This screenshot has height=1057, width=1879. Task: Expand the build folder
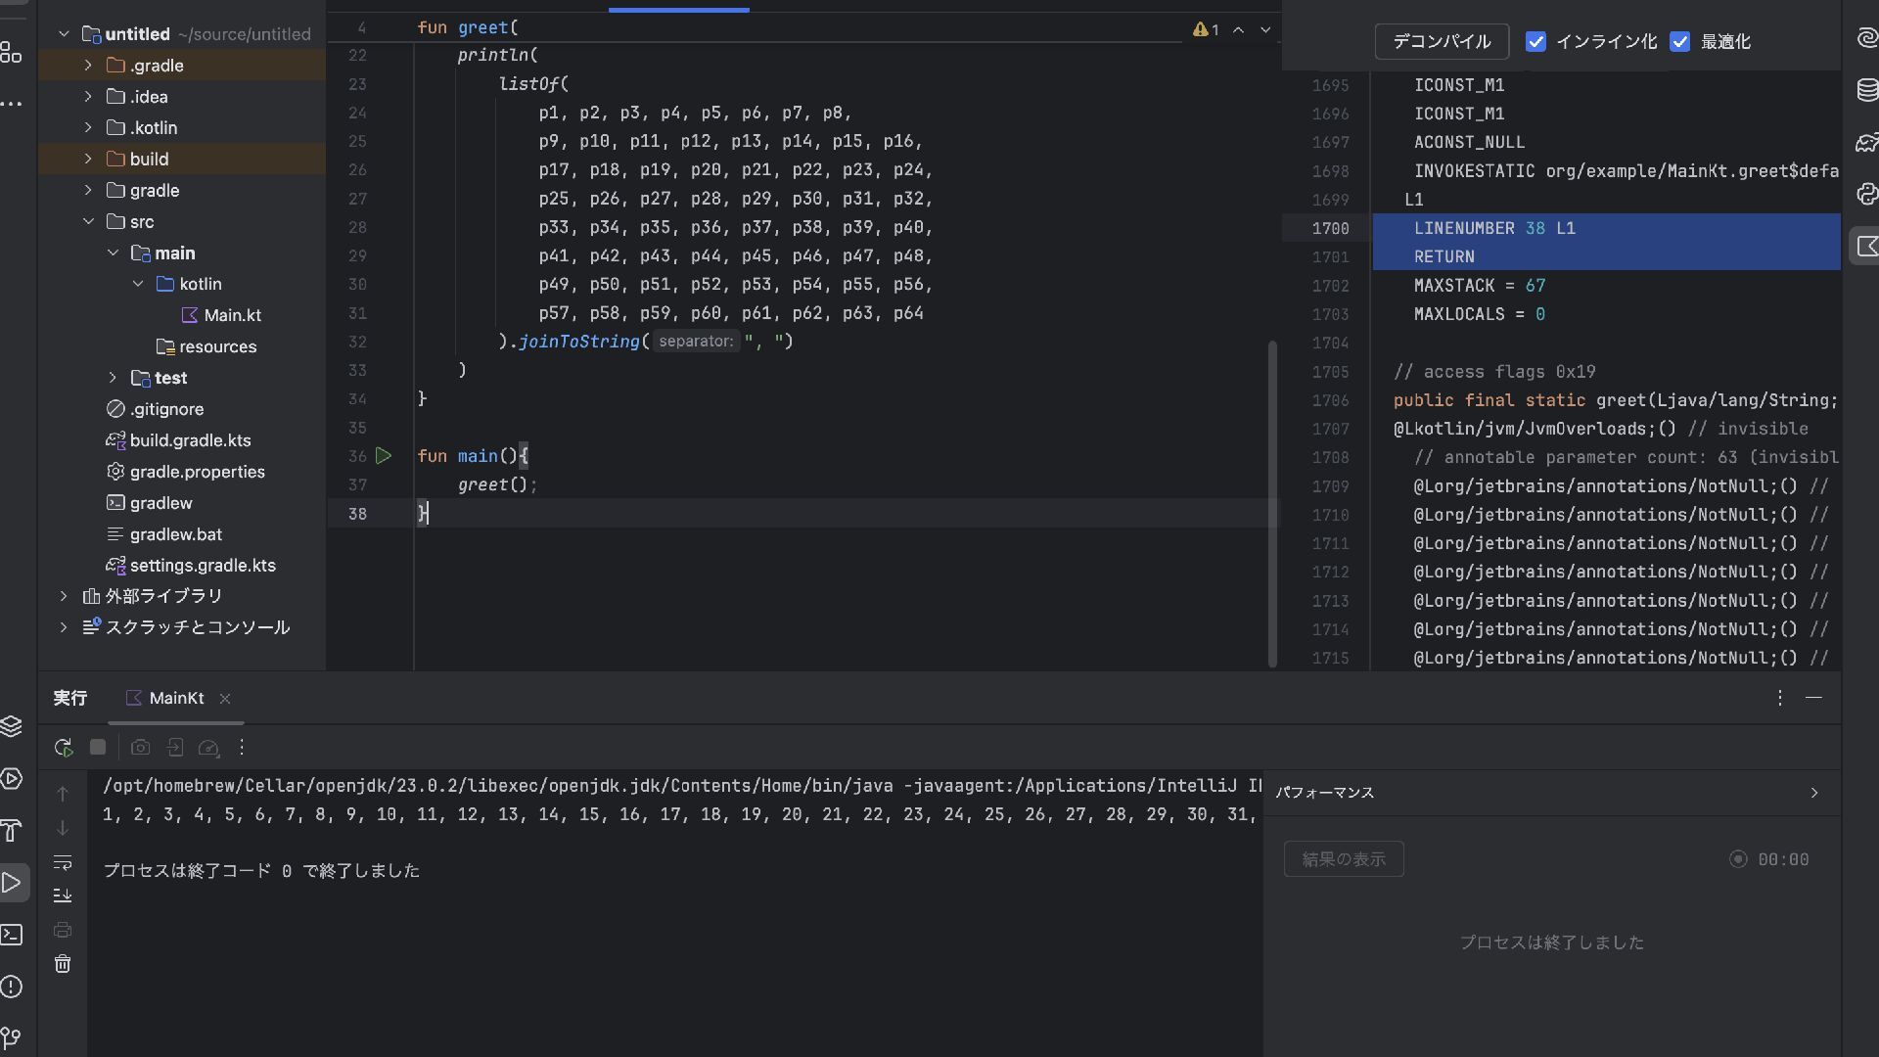pyautogui.click(x=88, y=159)
